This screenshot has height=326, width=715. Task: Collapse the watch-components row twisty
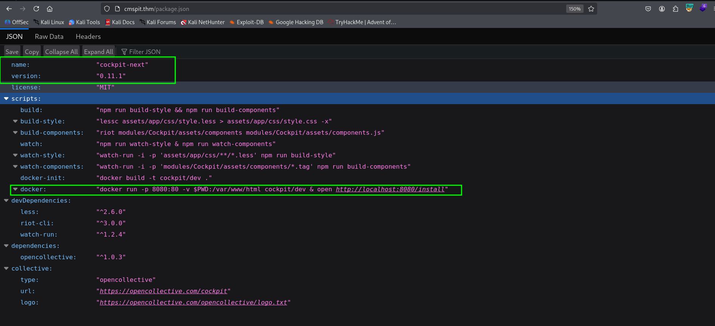(15, 166)
